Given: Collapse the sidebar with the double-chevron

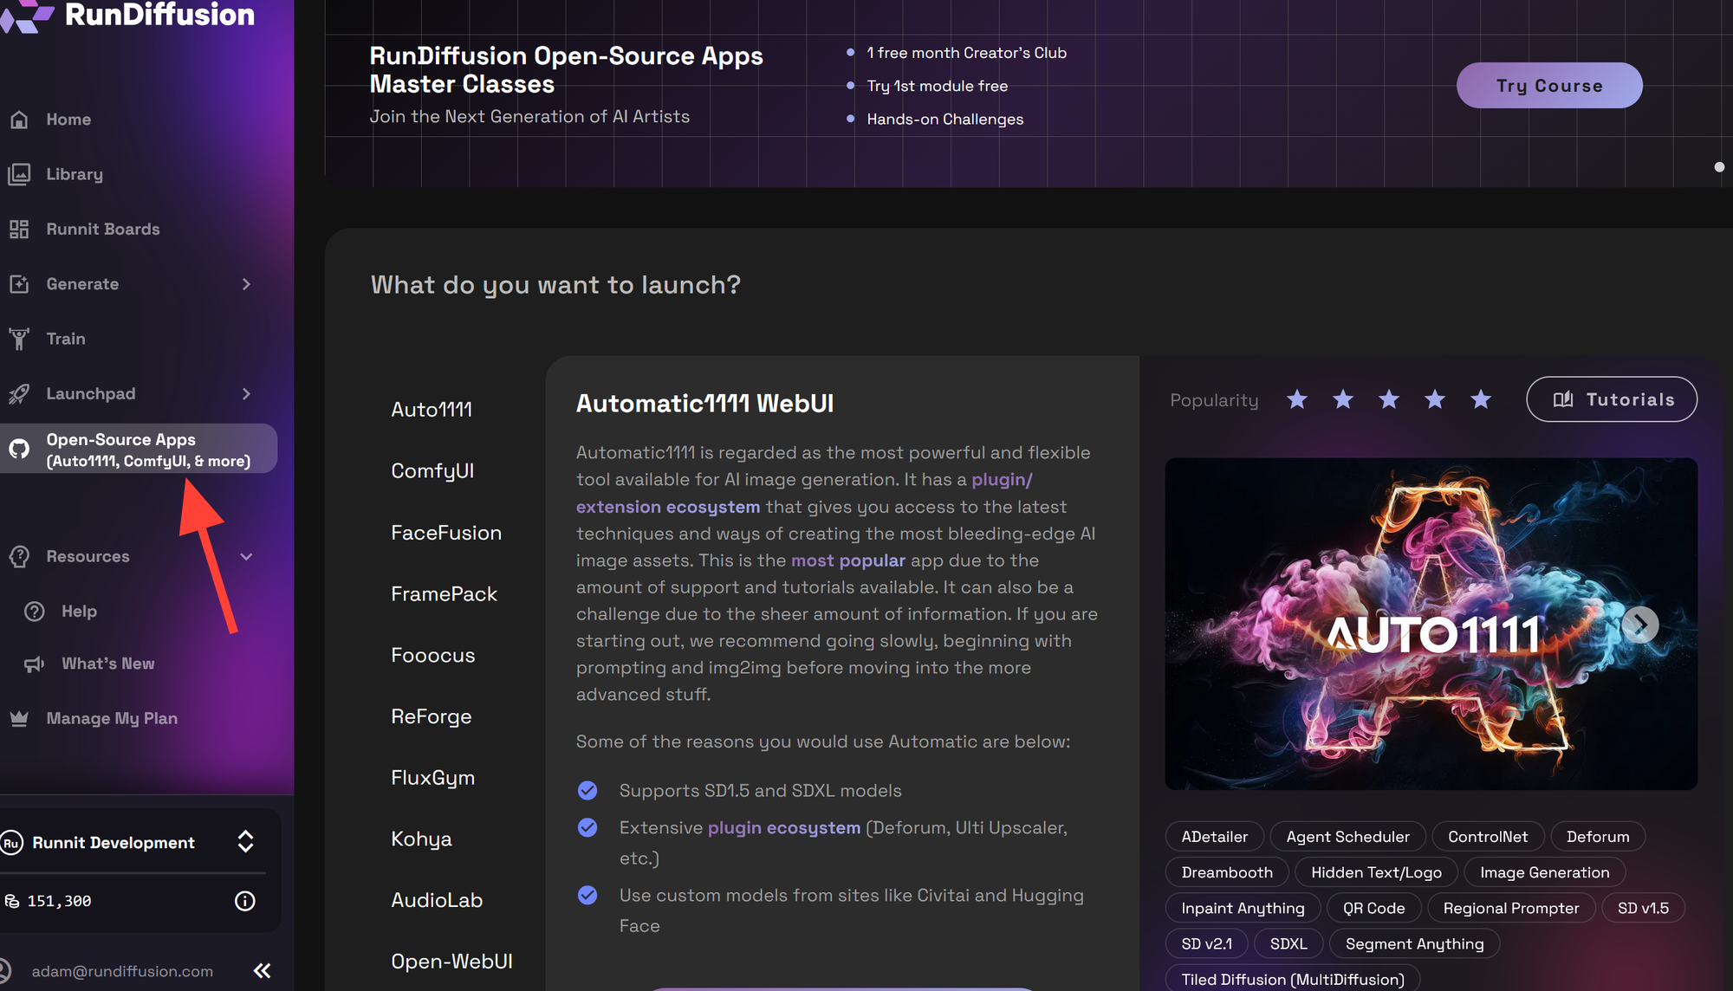Looking at the screenshot, I should [x=262, y=970].
